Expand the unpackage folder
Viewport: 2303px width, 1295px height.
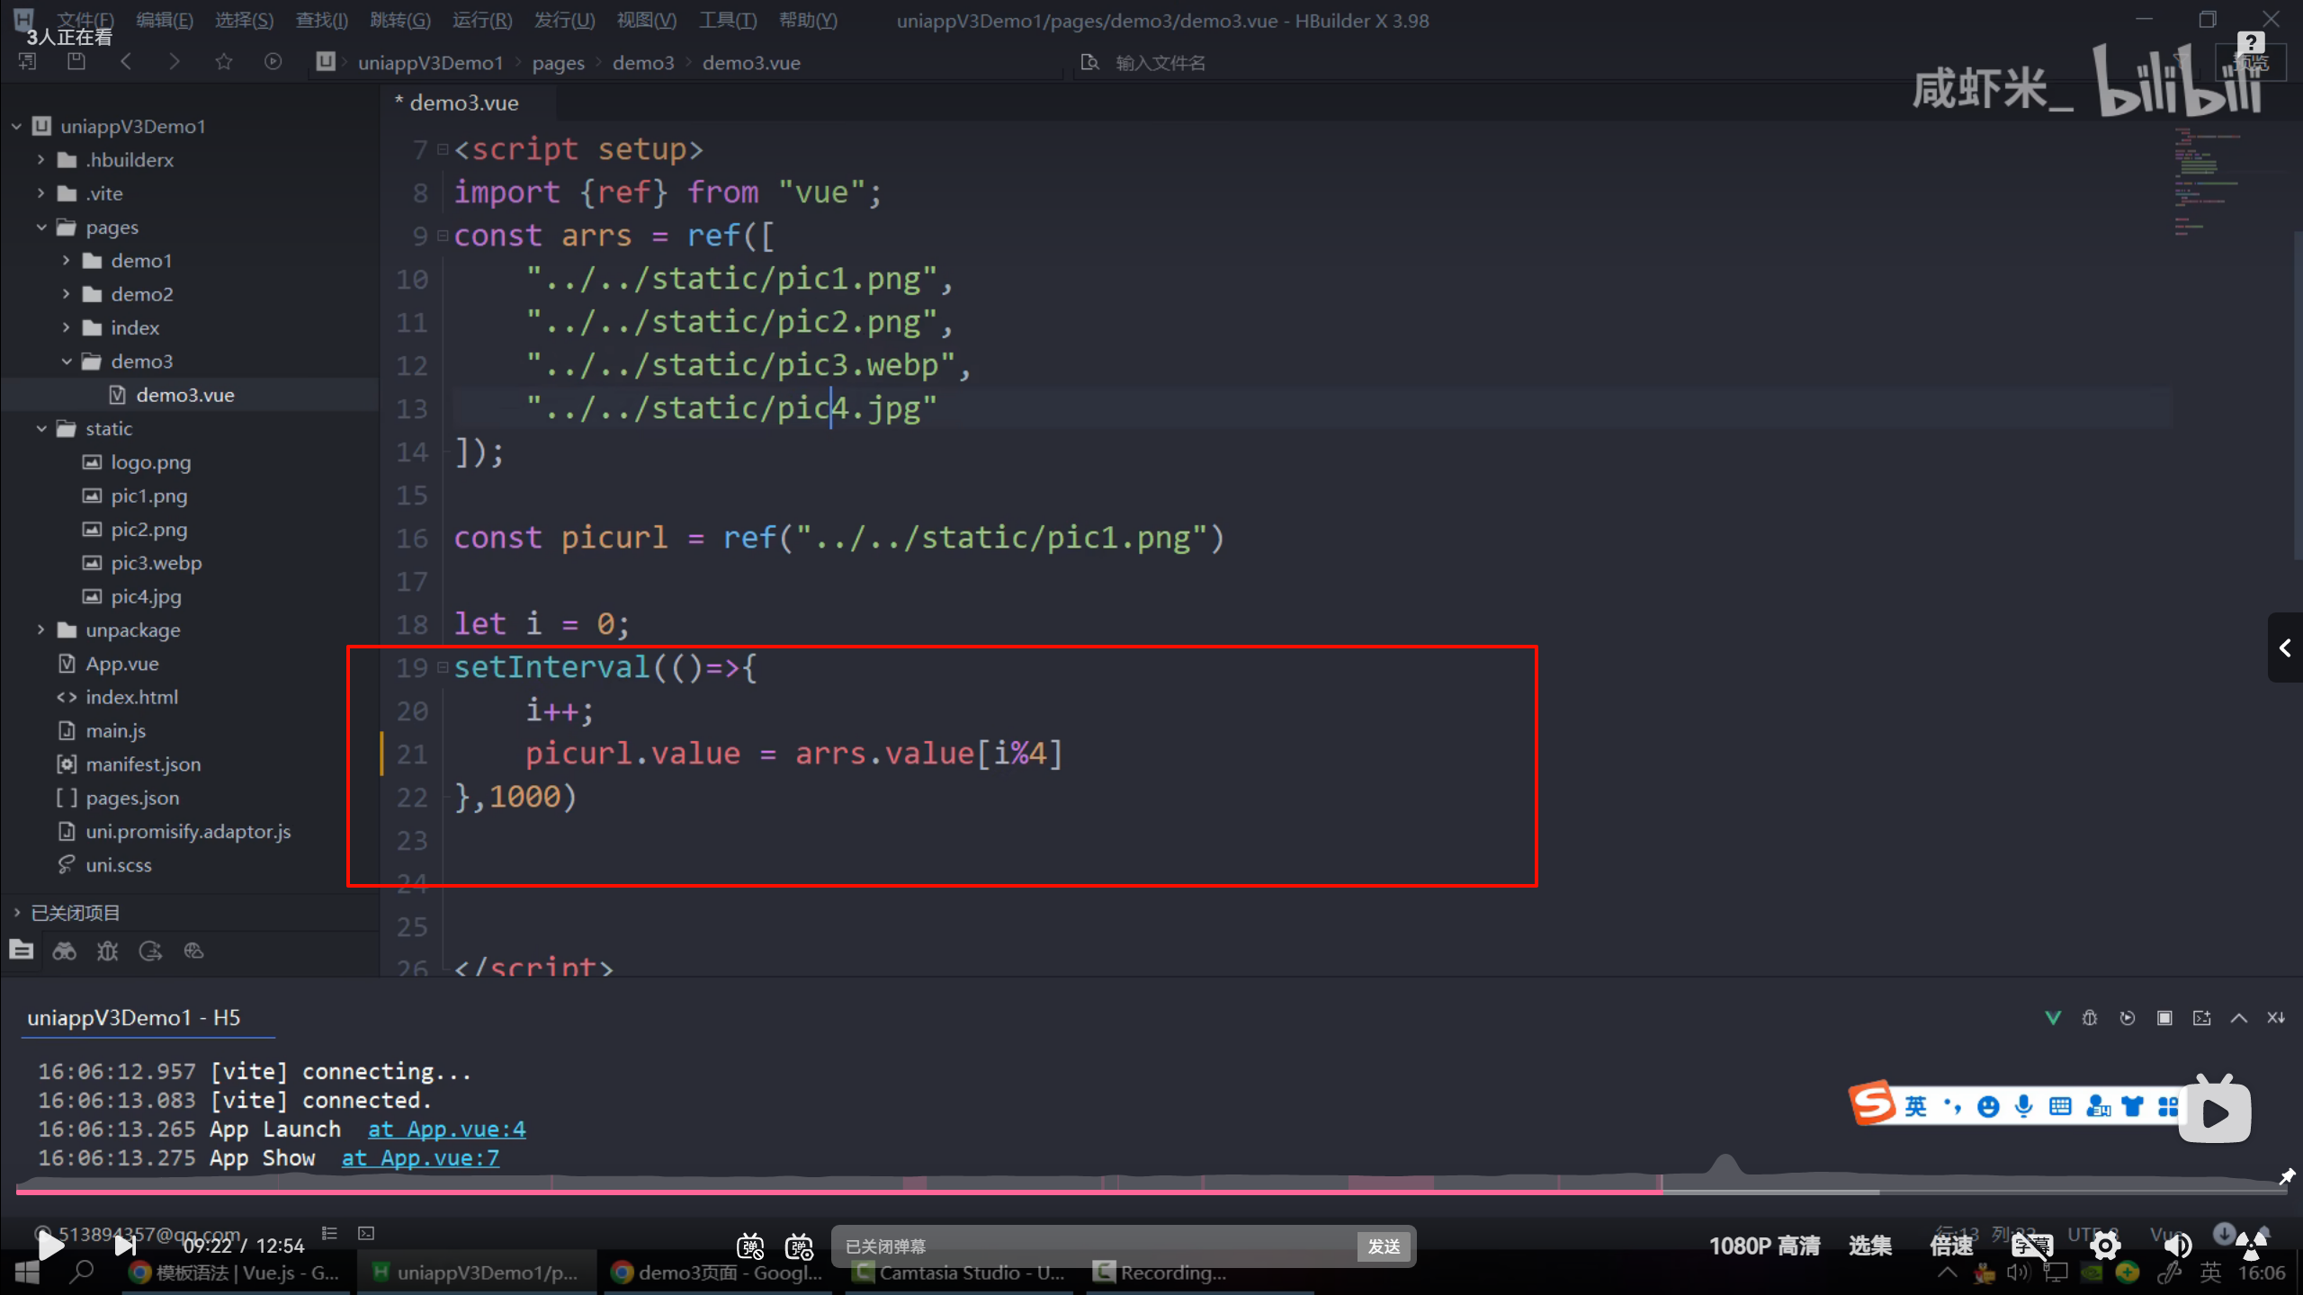pos(40,630)
